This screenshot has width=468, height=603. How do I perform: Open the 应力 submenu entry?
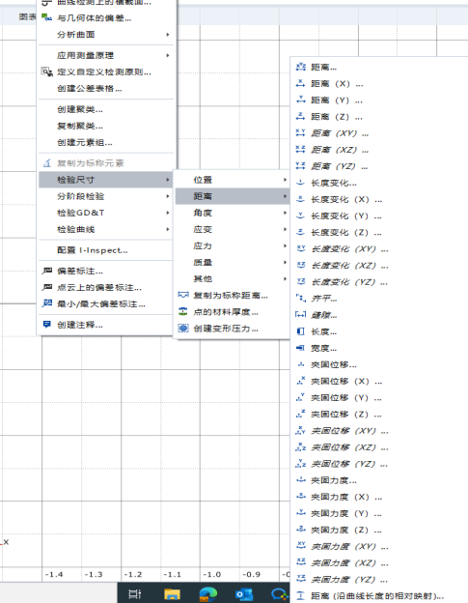pos(232,245)
